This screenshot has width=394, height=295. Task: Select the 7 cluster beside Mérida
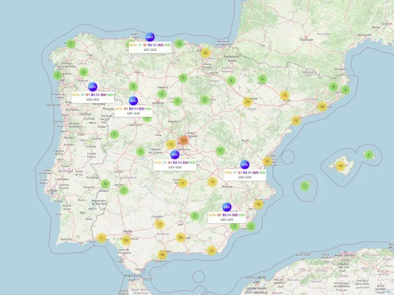click(124, 191)
